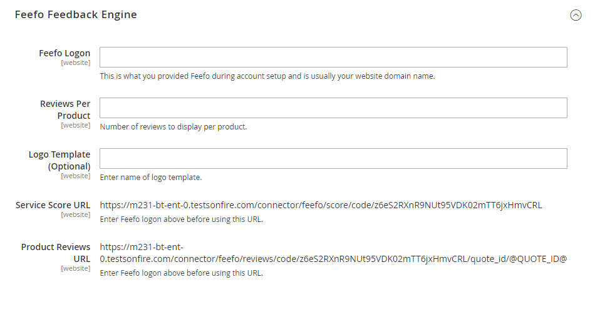Click the Feefo Feedback Engine section heading

(x=76, y=14)
